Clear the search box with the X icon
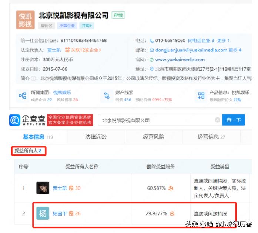 click(x=217, y=120)
